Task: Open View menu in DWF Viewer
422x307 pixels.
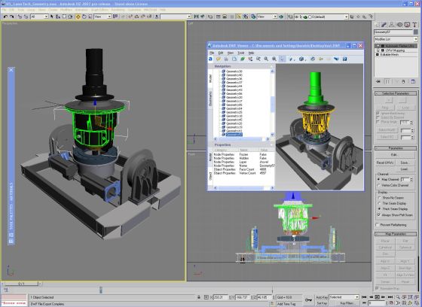Action: (231, 53)
